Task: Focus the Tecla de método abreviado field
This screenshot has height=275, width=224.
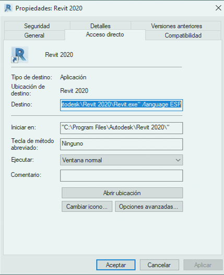Action: (x=121, y=144)
